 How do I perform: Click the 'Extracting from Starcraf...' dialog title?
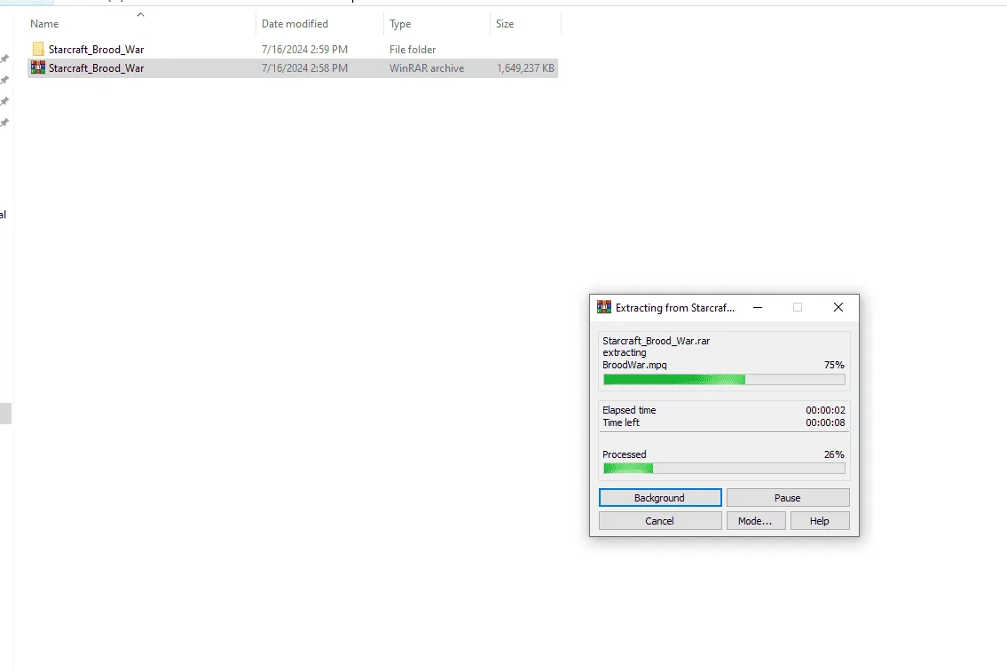[x=675, y=308]
